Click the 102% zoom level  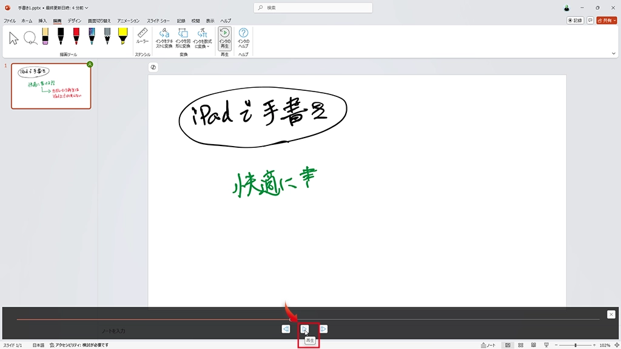(605, 345)
